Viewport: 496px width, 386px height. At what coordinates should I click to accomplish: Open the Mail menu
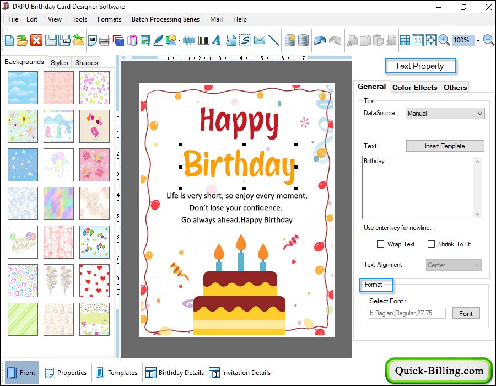[216, 19]
